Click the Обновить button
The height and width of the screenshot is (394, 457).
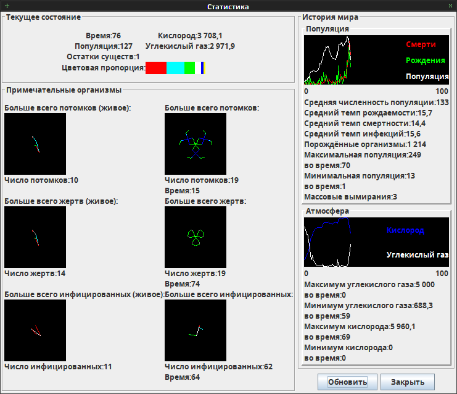click(x=347, y=382)
